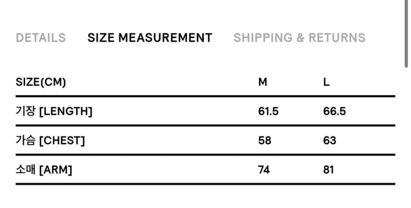Click the 기장 [LENGTH] row label
The image size is (411, 208).
54,111
